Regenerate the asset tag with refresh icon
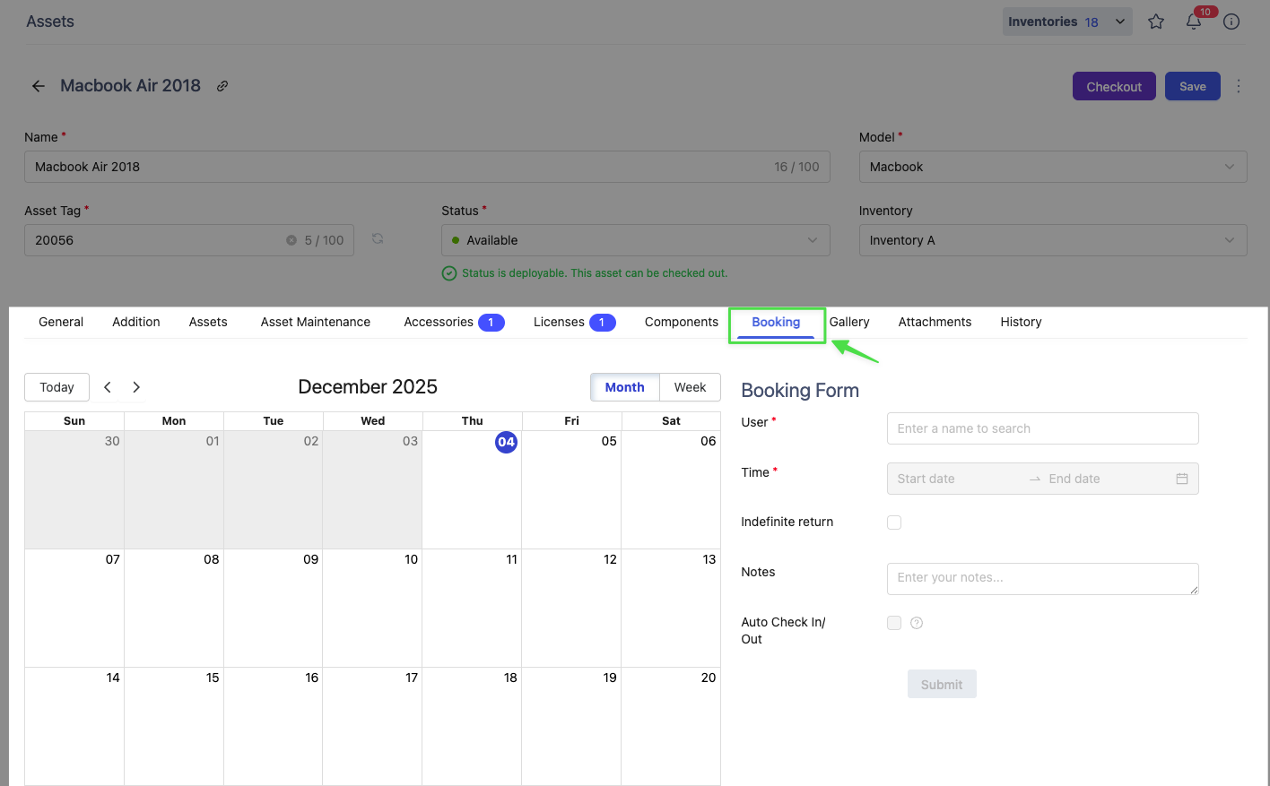 pos(378,239)
